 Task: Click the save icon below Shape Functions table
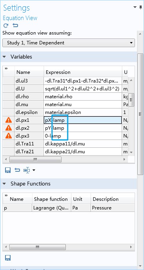pyautogui.click(x=8, y=258)
